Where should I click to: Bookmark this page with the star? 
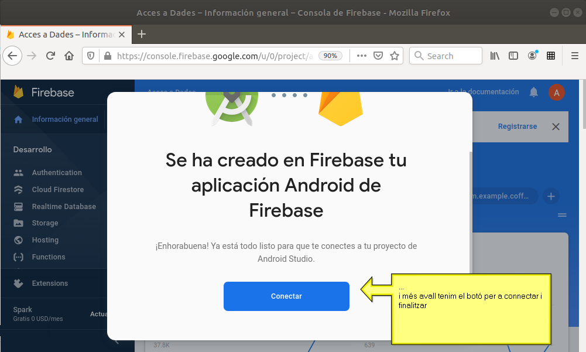click(x=395, y=56)
